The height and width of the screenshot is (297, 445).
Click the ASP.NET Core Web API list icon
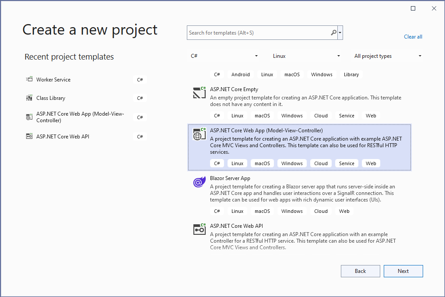pos(200,229)
